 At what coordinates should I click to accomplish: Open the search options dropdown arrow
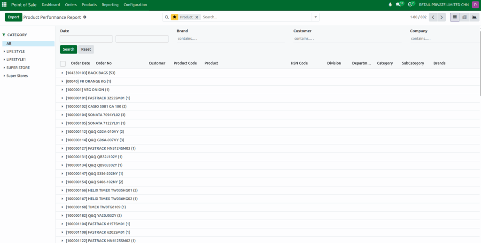[x=315, y=17]
